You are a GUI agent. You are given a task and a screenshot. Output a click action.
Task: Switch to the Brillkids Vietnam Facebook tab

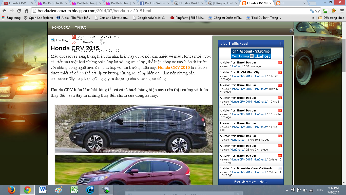click(x=155, y=3)
